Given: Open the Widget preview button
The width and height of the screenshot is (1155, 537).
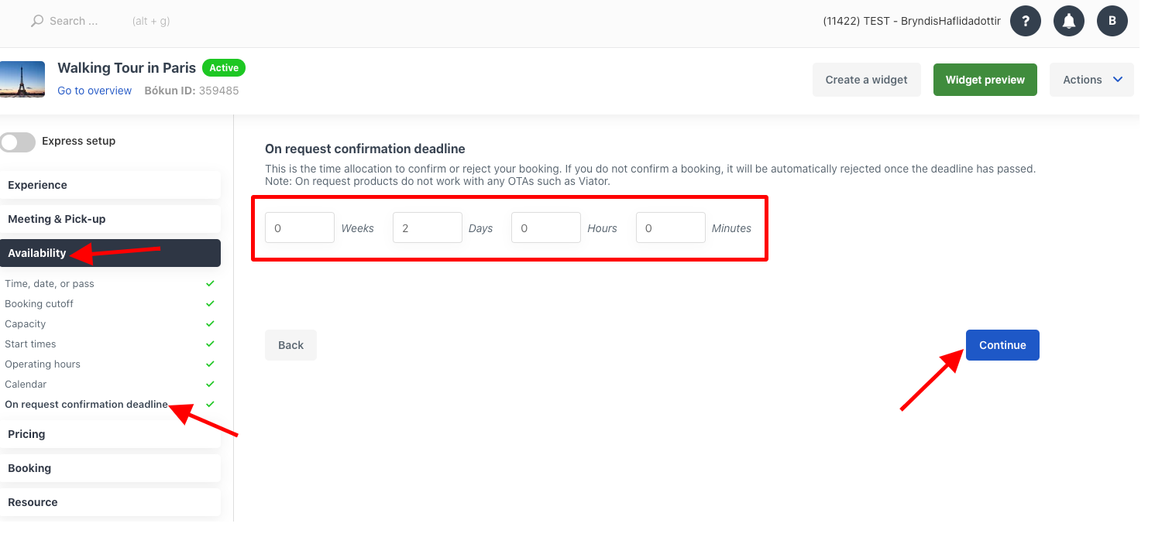Looking at the screenshot, I should 985,80.
